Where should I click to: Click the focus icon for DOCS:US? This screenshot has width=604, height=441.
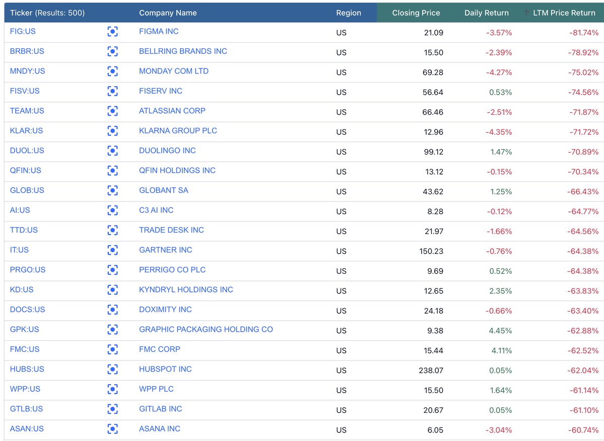112,310
